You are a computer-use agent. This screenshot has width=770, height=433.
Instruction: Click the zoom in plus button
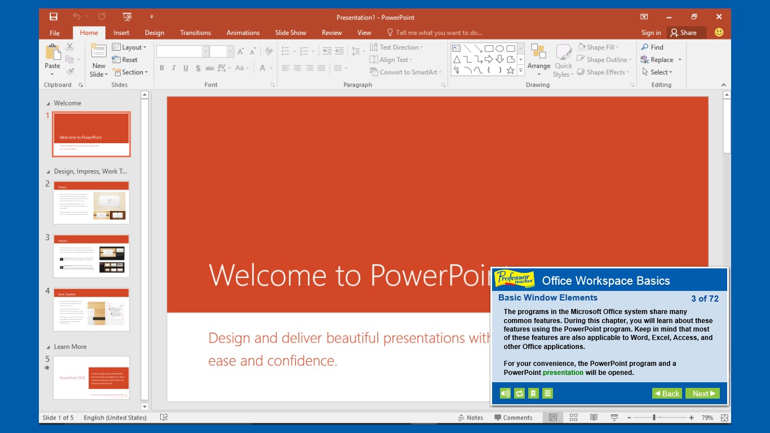point(692,418)
